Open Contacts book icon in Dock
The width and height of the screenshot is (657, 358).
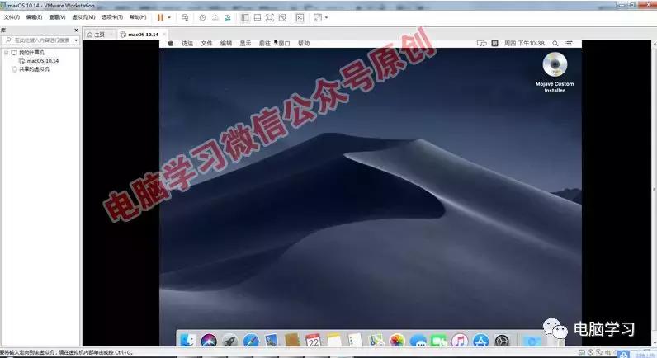pos(292,342)
